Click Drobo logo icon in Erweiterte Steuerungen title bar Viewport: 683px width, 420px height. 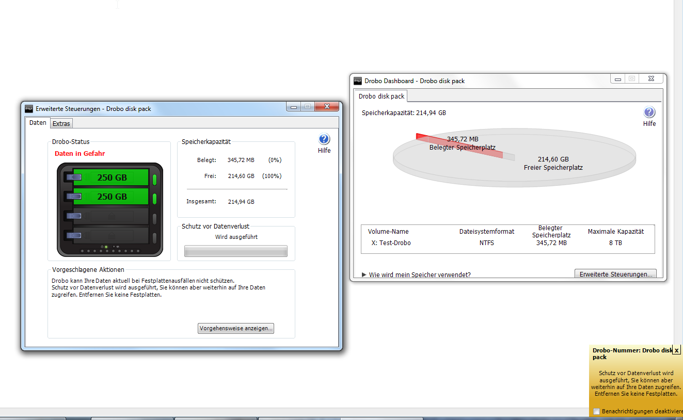click(29, 108)
